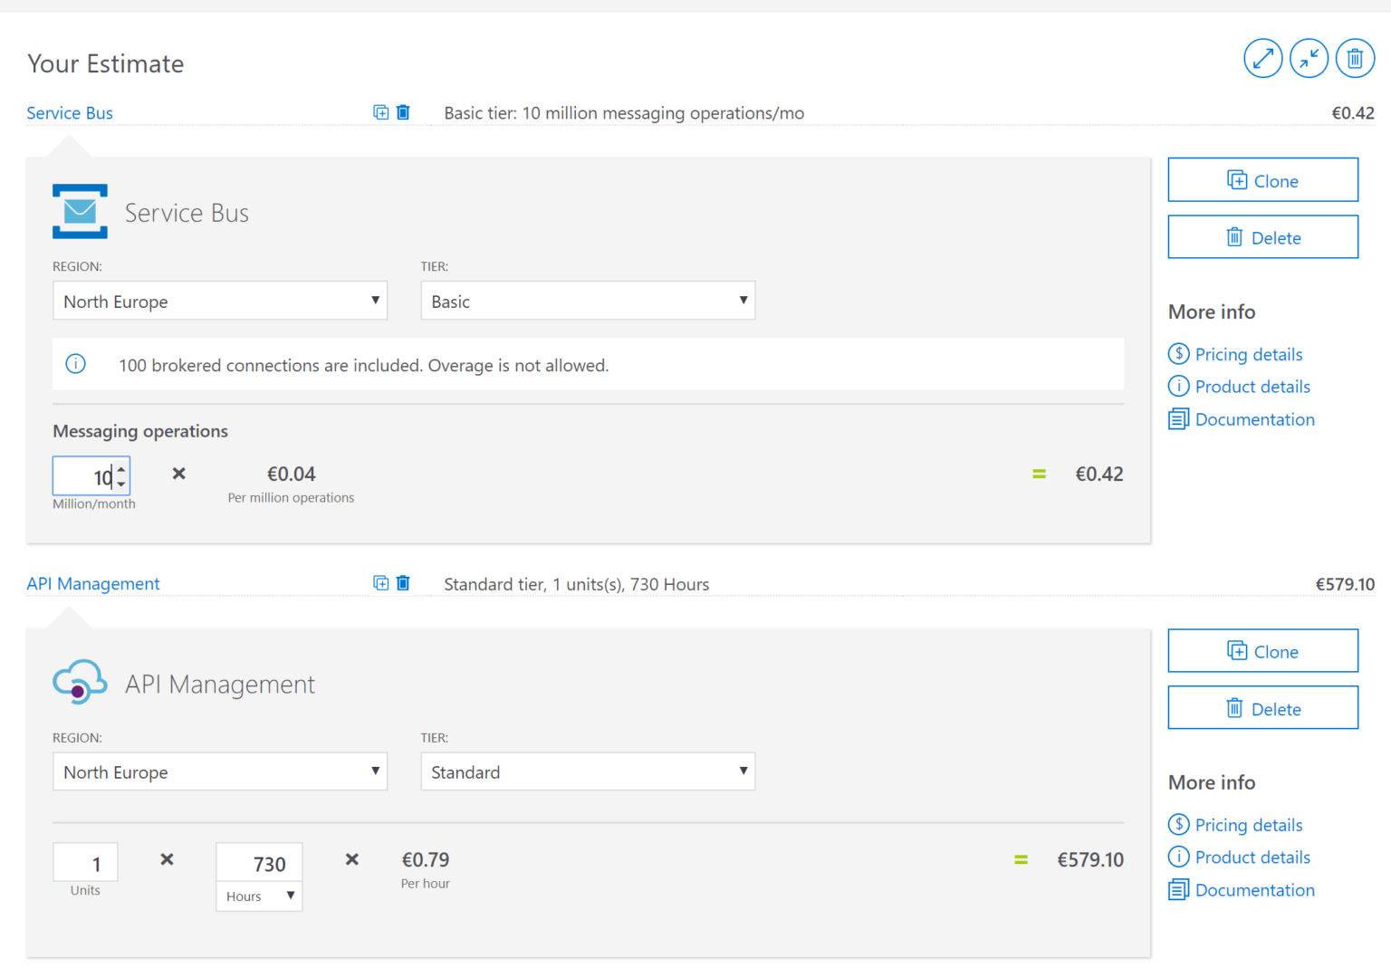This screenshot has width=1391, height=968.
Task: Click the delete icon beside Service Bus heading
Action: click(x=403, y=112)
